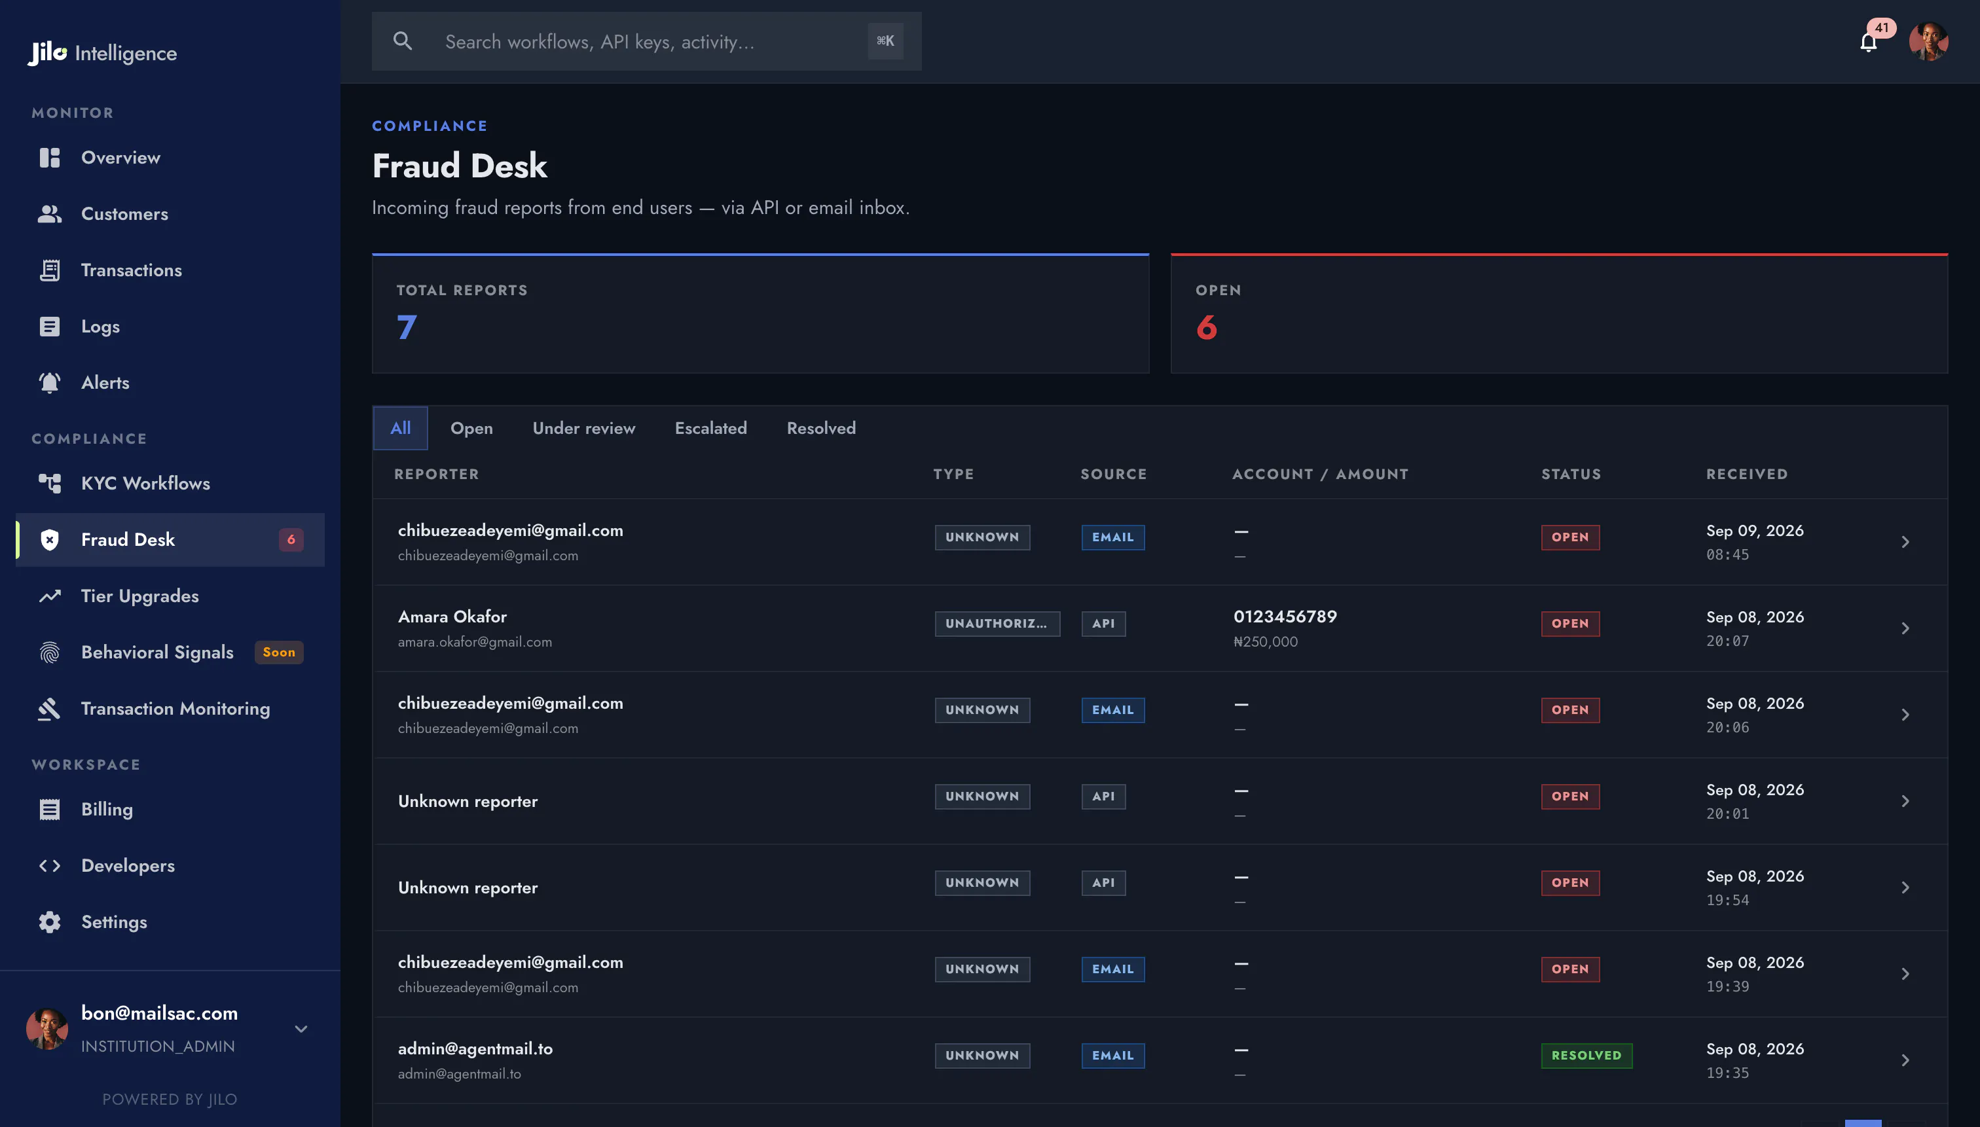Click the Settings gear icon

(50, 922)
